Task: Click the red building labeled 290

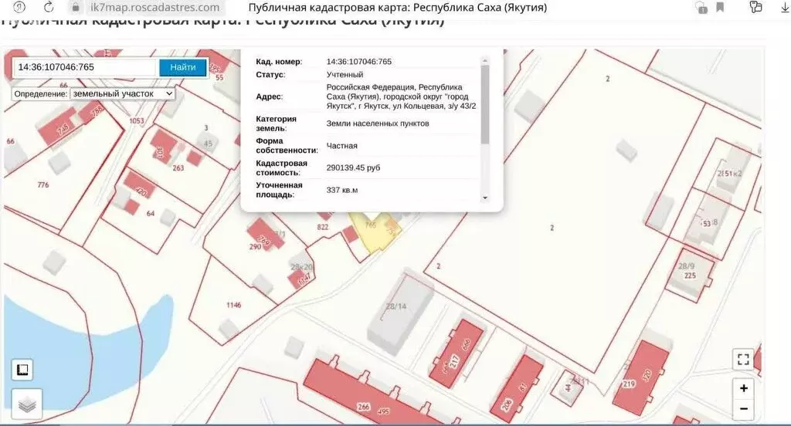Action: pyautogui.click(x=264, y=235)
